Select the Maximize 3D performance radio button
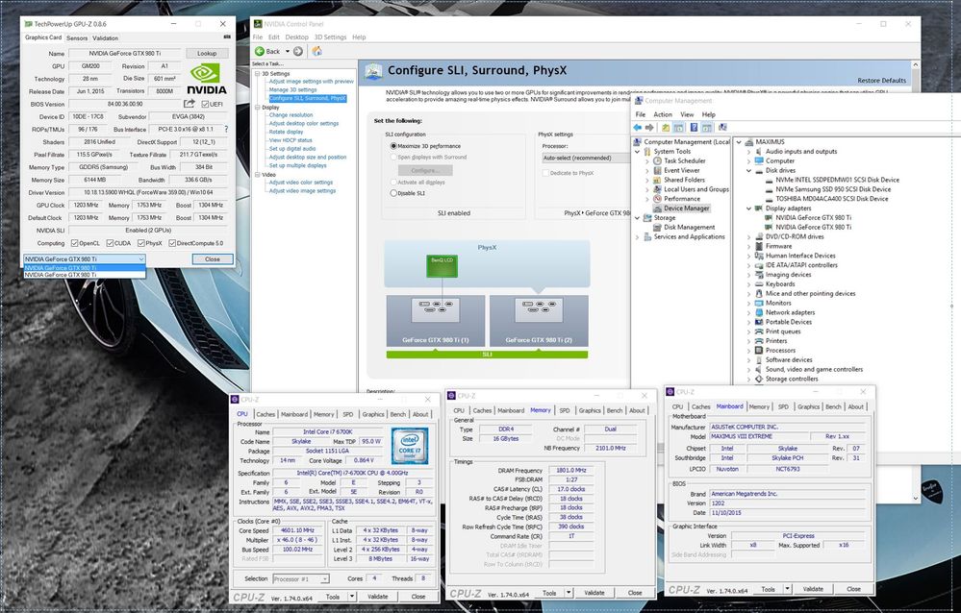The width and height of the screenshot is (961, 613). [393, 146]
